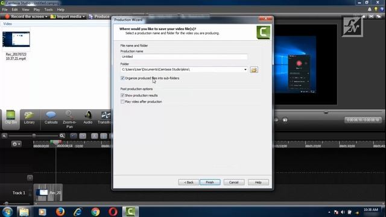Select the clip on Track 1
This screenshot has height=217, width=386.
pos(48,193)
